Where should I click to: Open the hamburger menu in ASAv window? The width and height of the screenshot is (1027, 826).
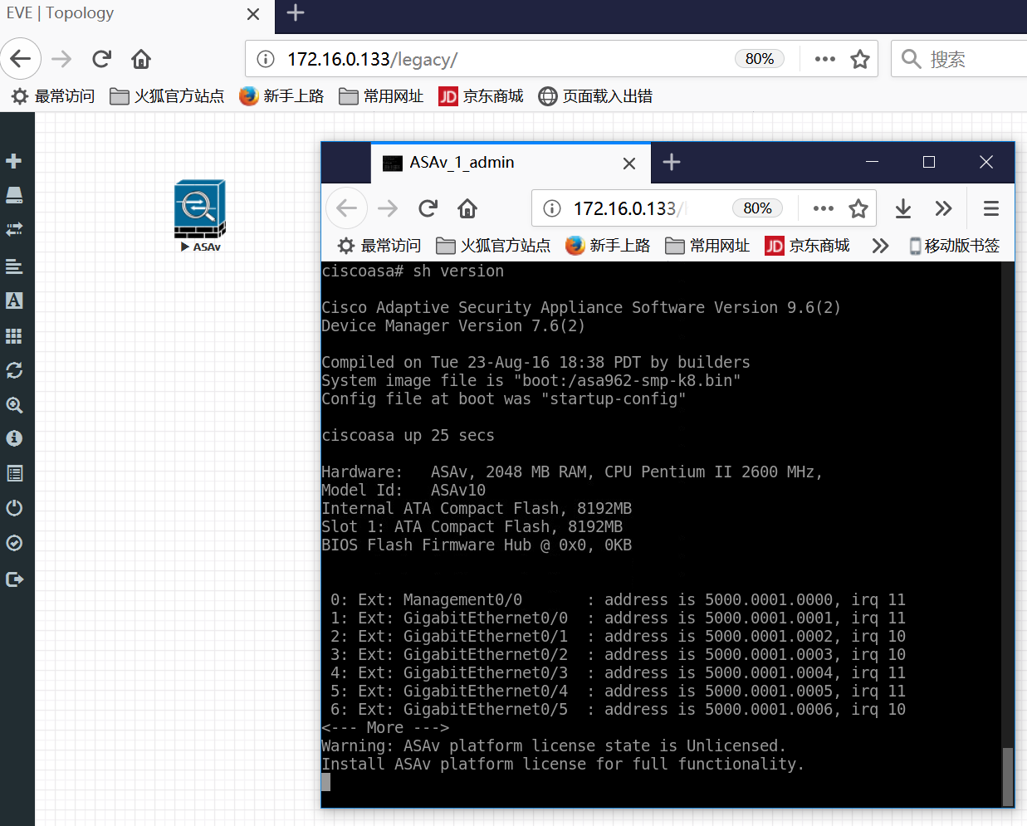[x=990, y=208]
